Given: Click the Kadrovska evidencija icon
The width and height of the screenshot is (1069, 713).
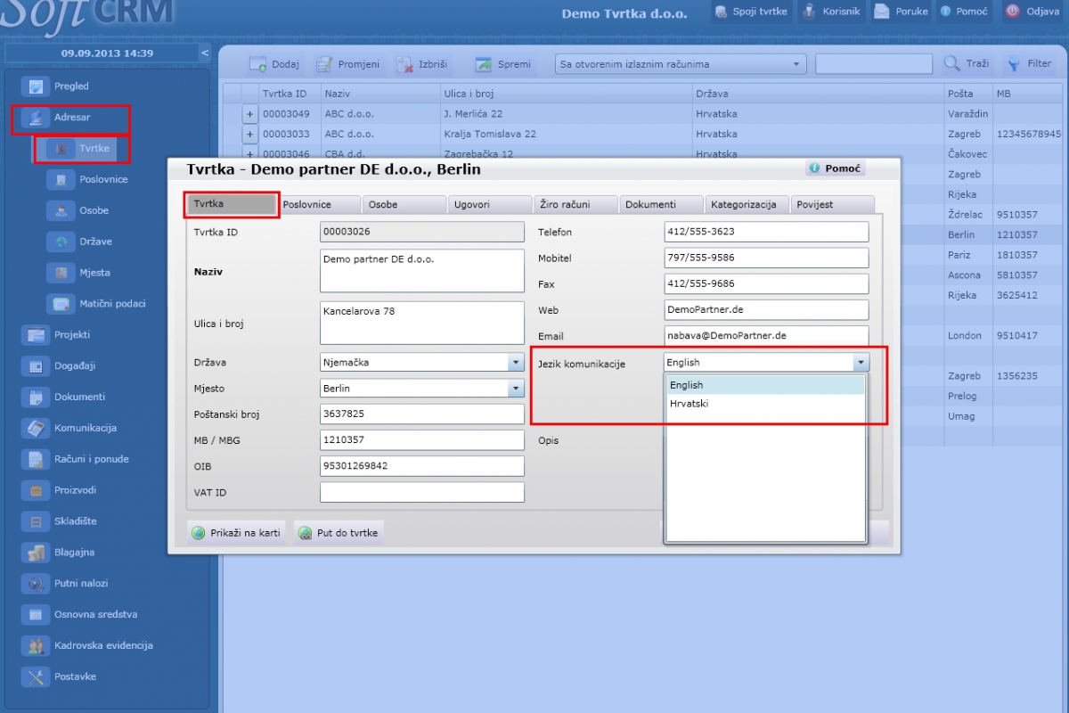Looking at the screenshot, I should [37, 646].
